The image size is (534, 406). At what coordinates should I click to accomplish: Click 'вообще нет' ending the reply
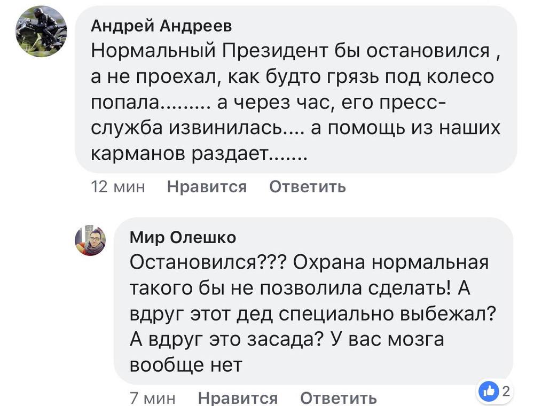coord(186,365)
